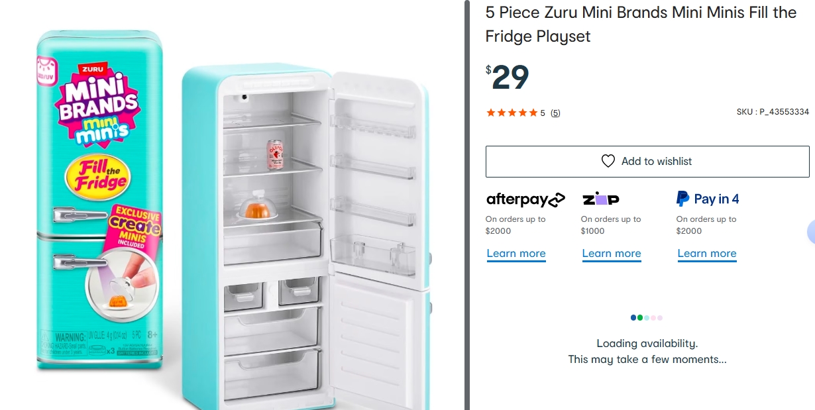Open Learn more under Zip
Screen dimensions: 815x410
tap(612, 254)
